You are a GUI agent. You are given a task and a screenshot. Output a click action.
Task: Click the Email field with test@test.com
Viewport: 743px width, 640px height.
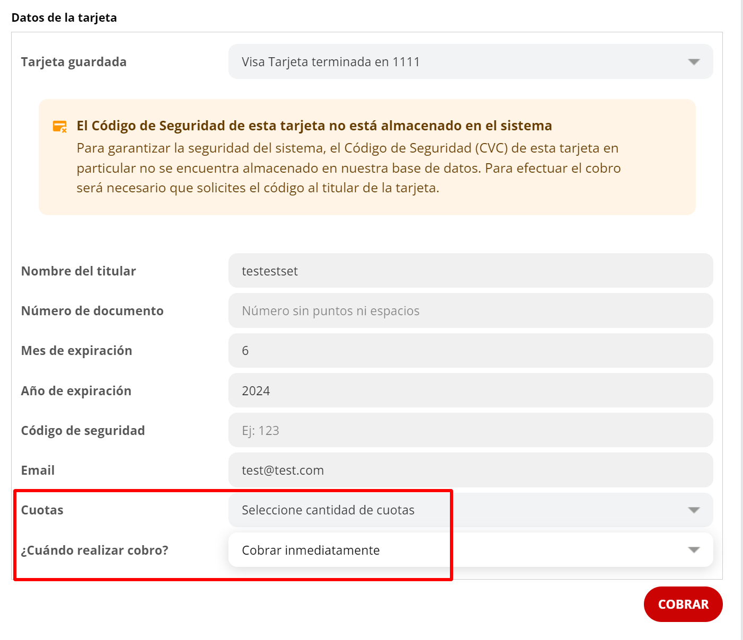[x=470, y=470]
